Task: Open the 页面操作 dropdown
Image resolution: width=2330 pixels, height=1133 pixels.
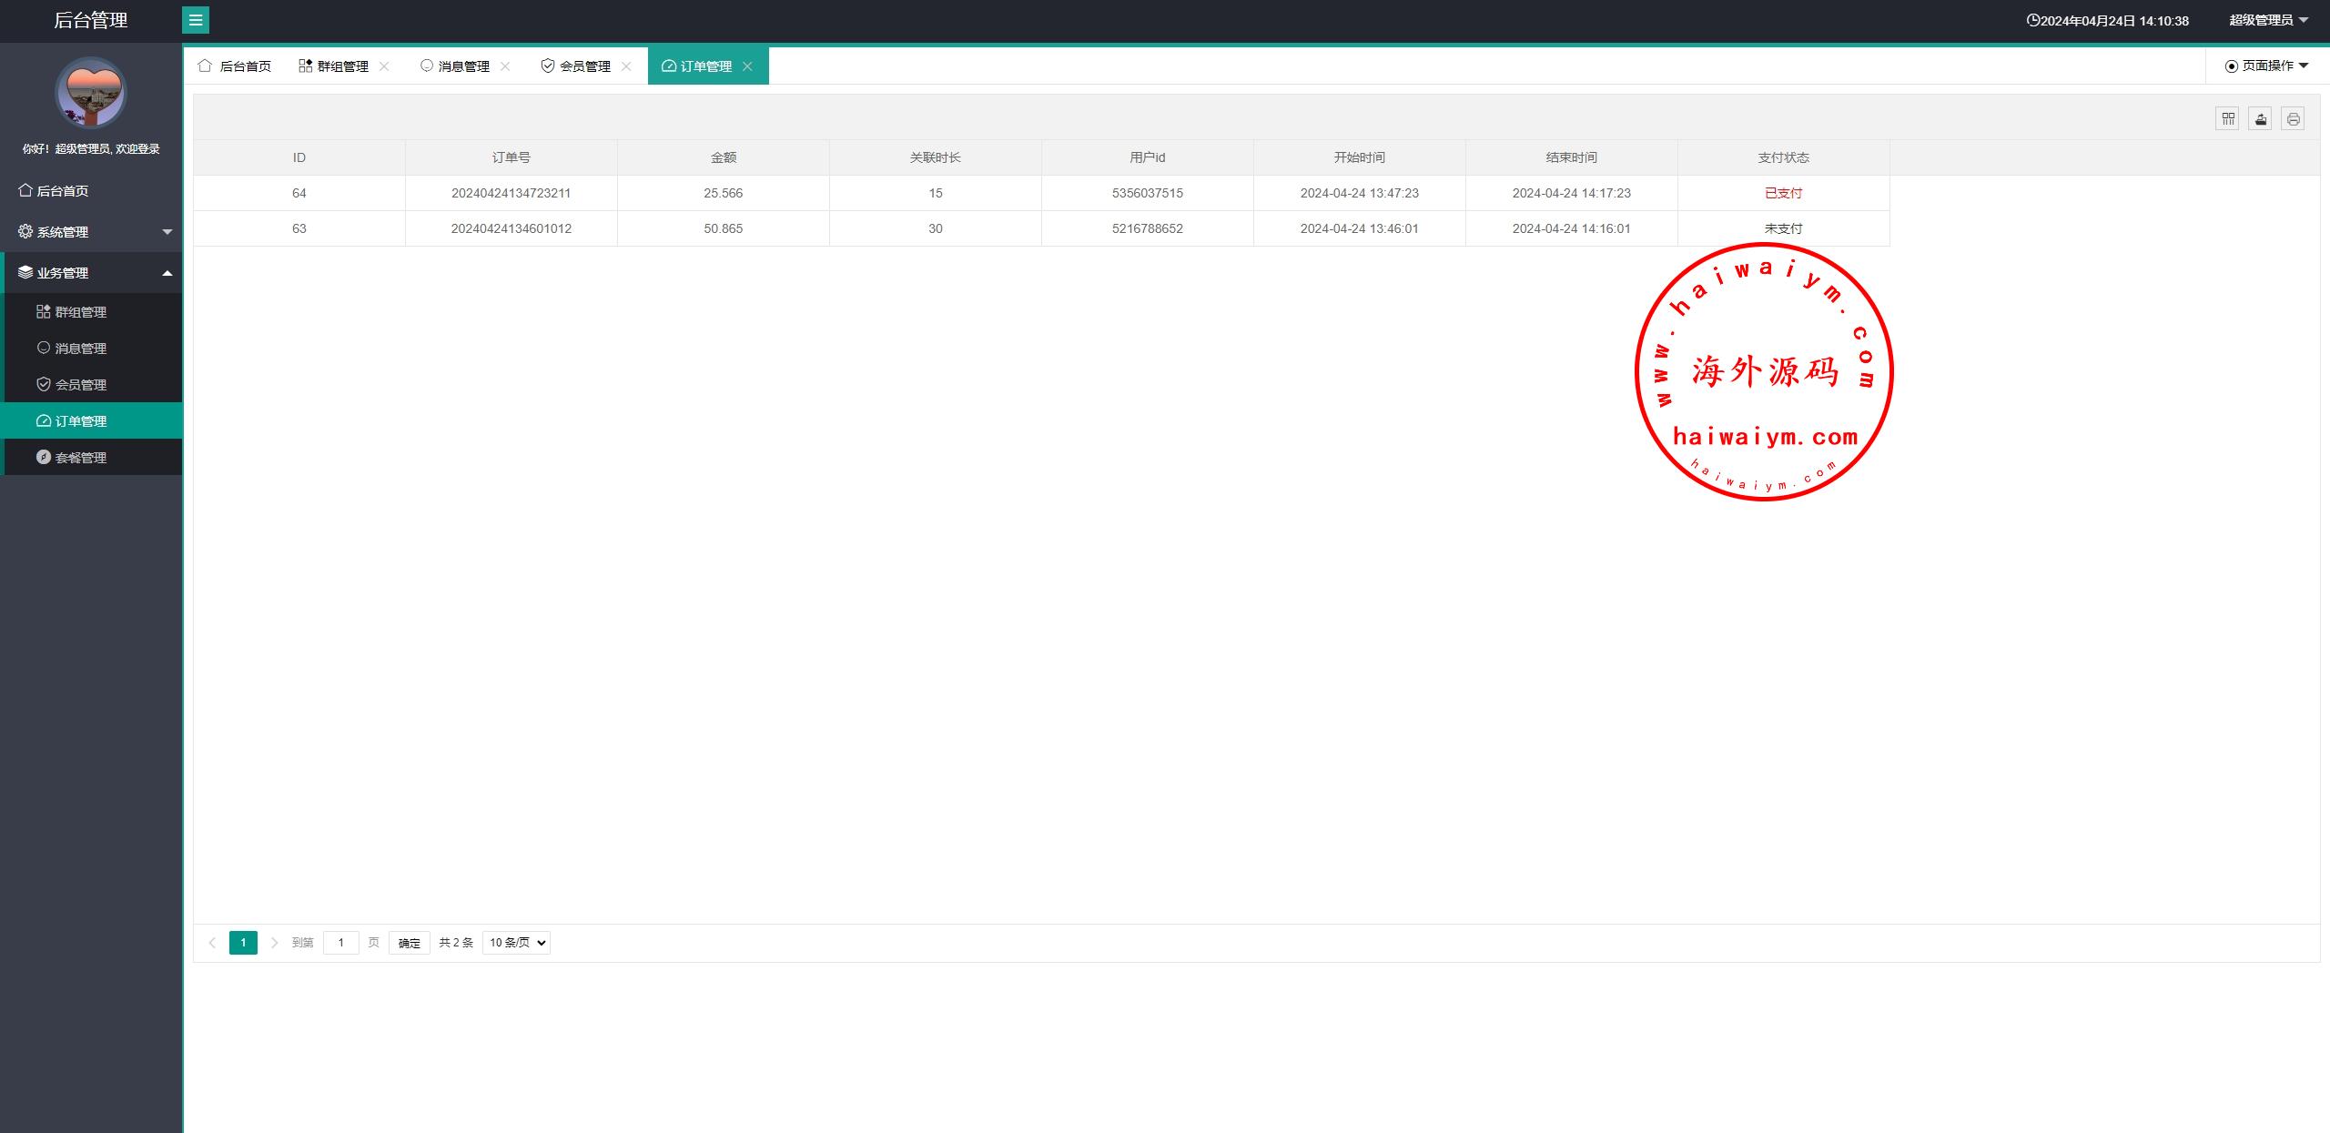Action: (x=2266, y=66)
